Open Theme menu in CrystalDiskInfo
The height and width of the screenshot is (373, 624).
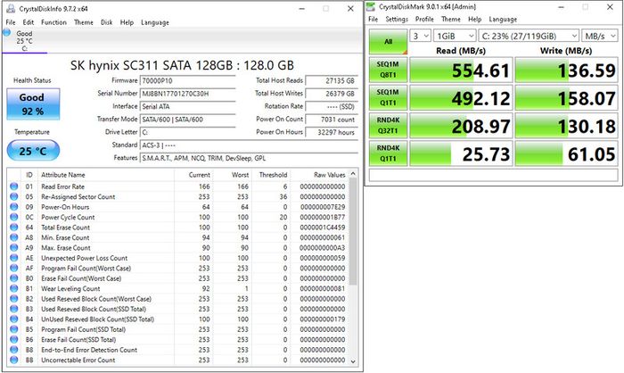pos(84,22)
